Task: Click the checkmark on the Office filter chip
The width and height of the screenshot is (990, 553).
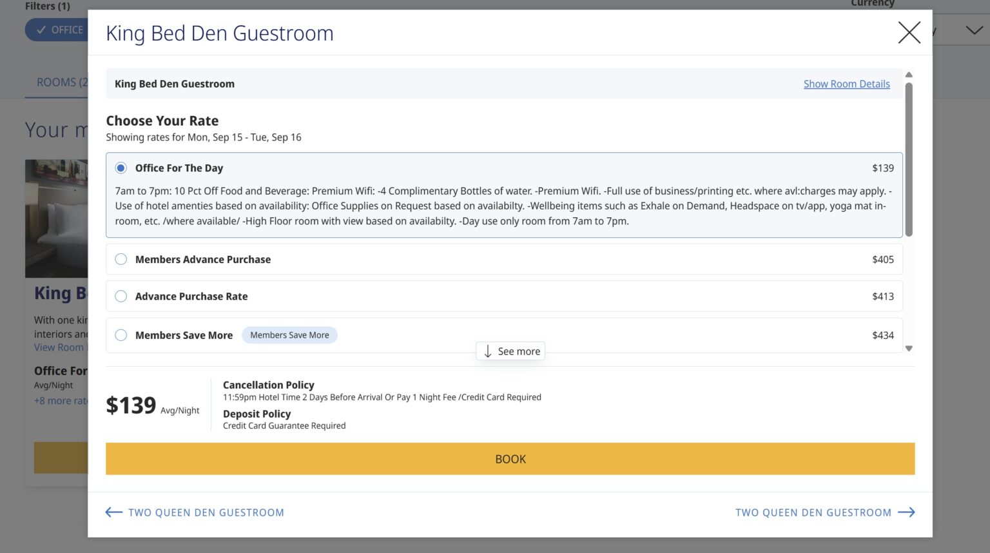Action: pos(41,30)
